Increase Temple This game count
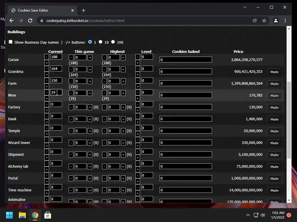Image resolution: width=297 pixels, height=222 pixels. pos(90,131)
